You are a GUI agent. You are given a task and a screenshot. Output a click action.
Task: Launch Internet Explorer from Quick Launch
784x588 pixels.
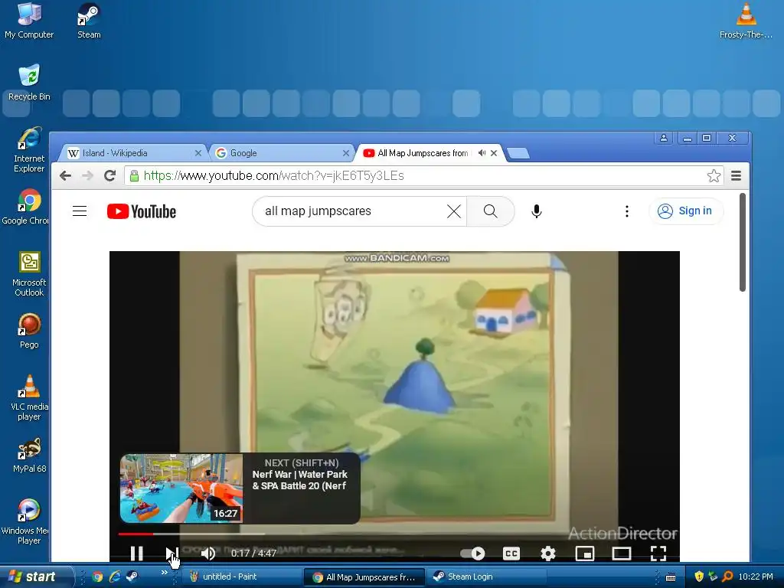pos(115,577)
